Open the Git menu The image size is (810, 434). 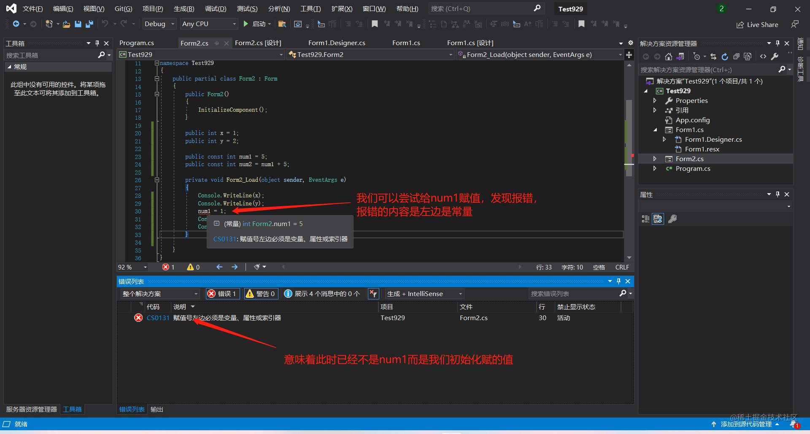click(x=123, y=9)
